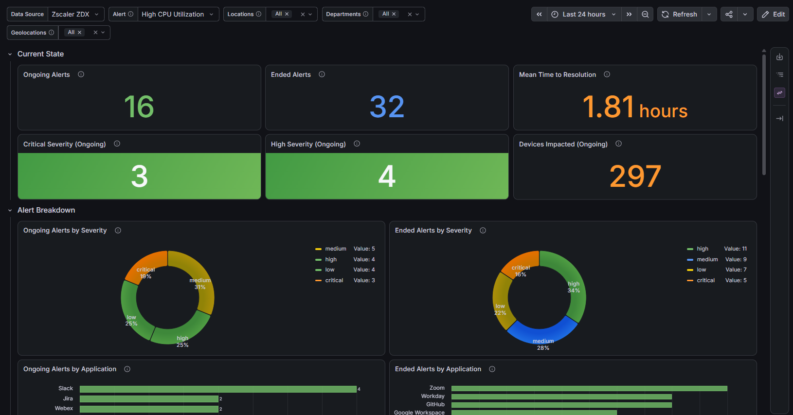Show info for Ongoing Alerts panel
Screen dimensions: 793x415
click(x=81, y=74)
